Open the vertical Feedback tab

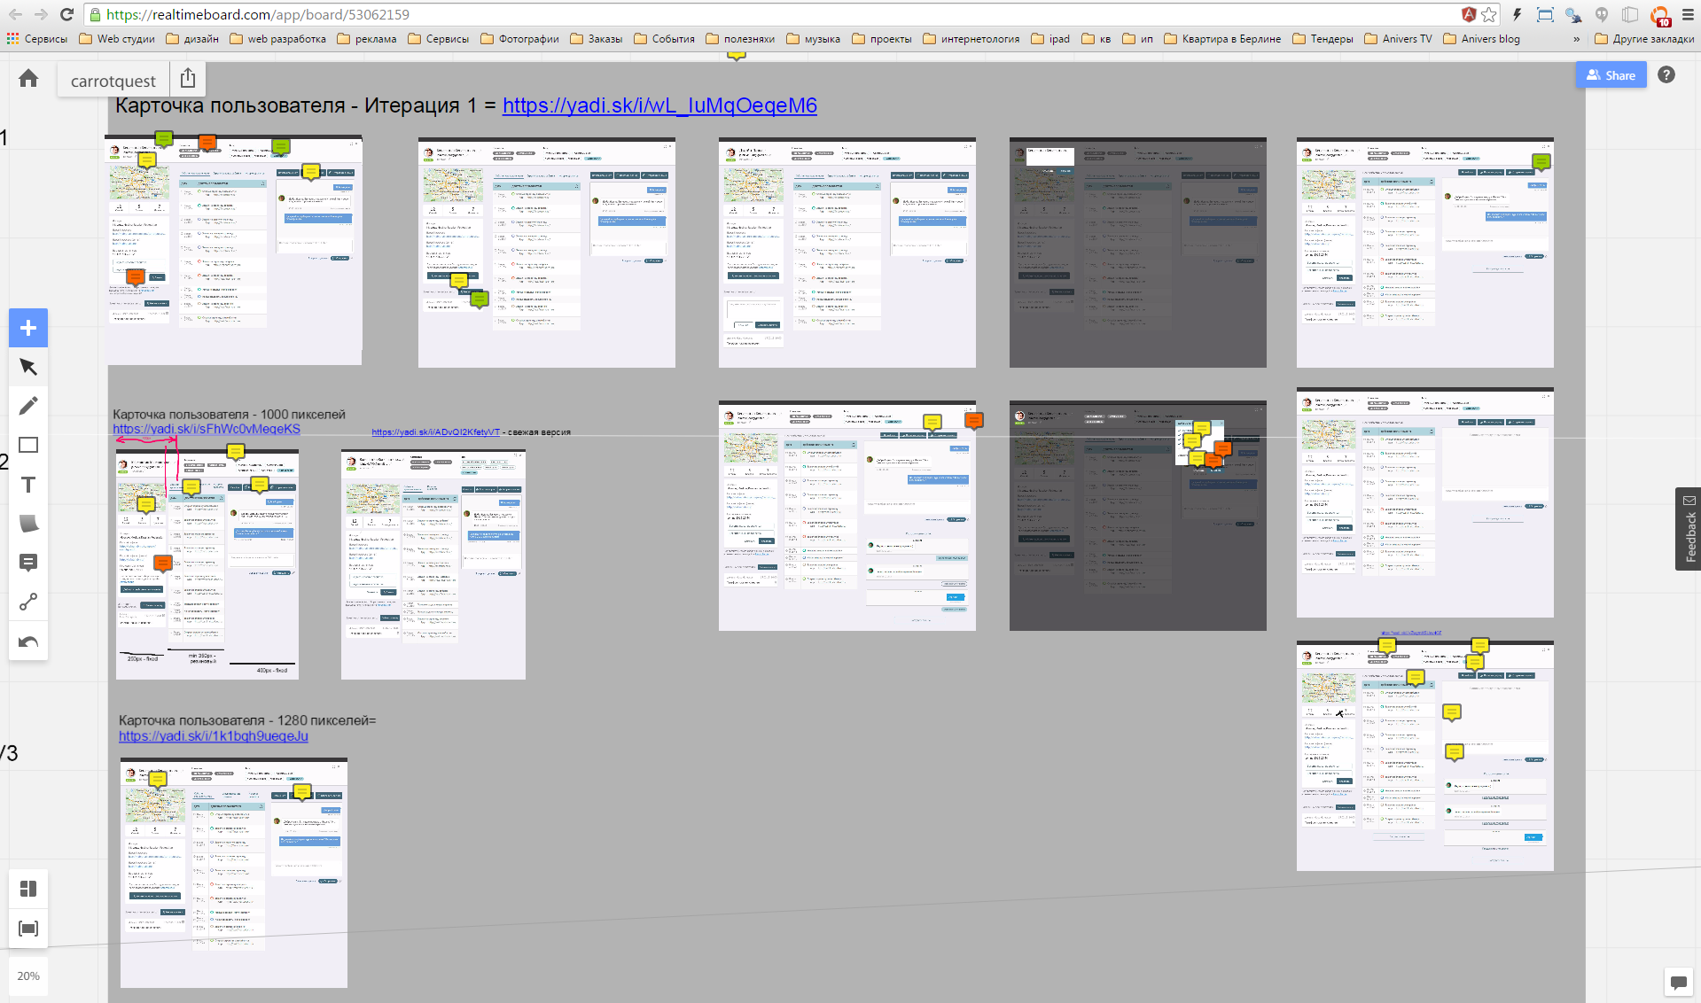[x=1688, y=528]
